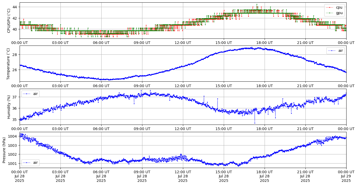Click '09:00 UT Jul 28 2025' under Pressure panel
Image resolution: width=357 pixels, height=185 pixels.
click(142, 176)
